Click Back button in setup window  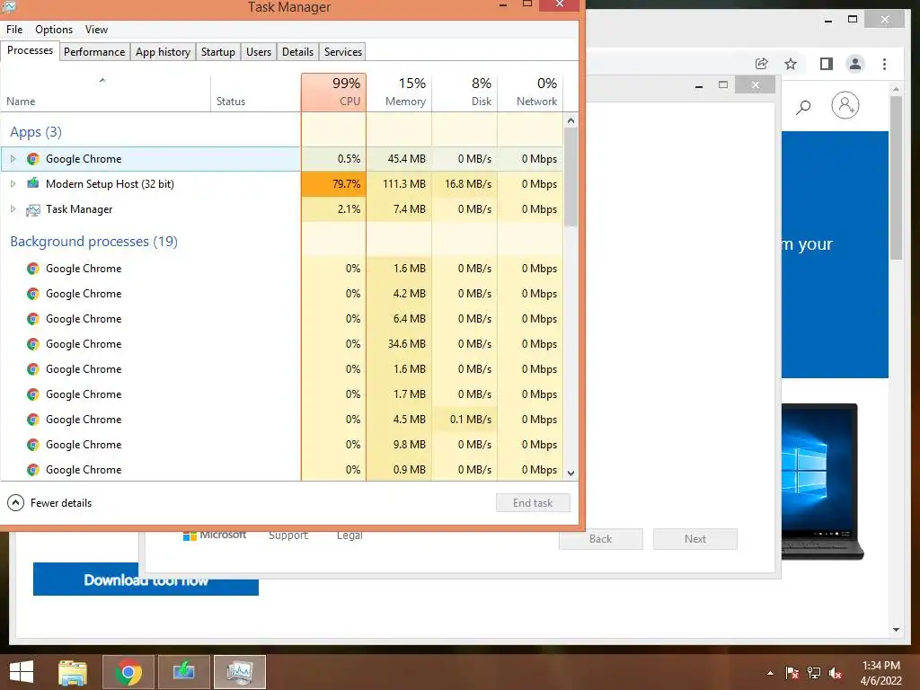click(601, 539)
